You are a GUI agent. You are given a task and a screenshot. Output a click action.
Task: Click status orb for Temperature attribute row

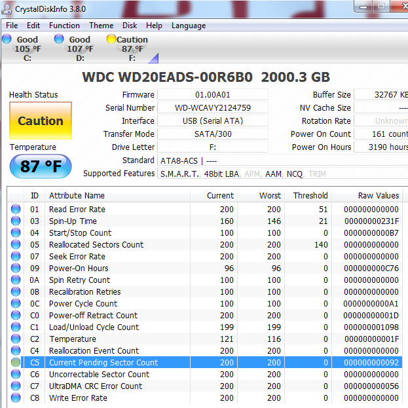[x=16, y=339]
